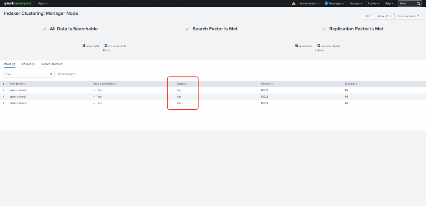Sort by Fully Searchable column
This screenshot has width=426, height=206.
[x=105, y=84]
